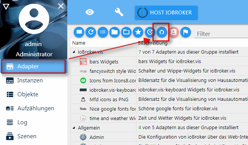The image size is (248, 145).
Task: Open Log in the side menu
Action: pyautogui.click(x=34, y=122)
